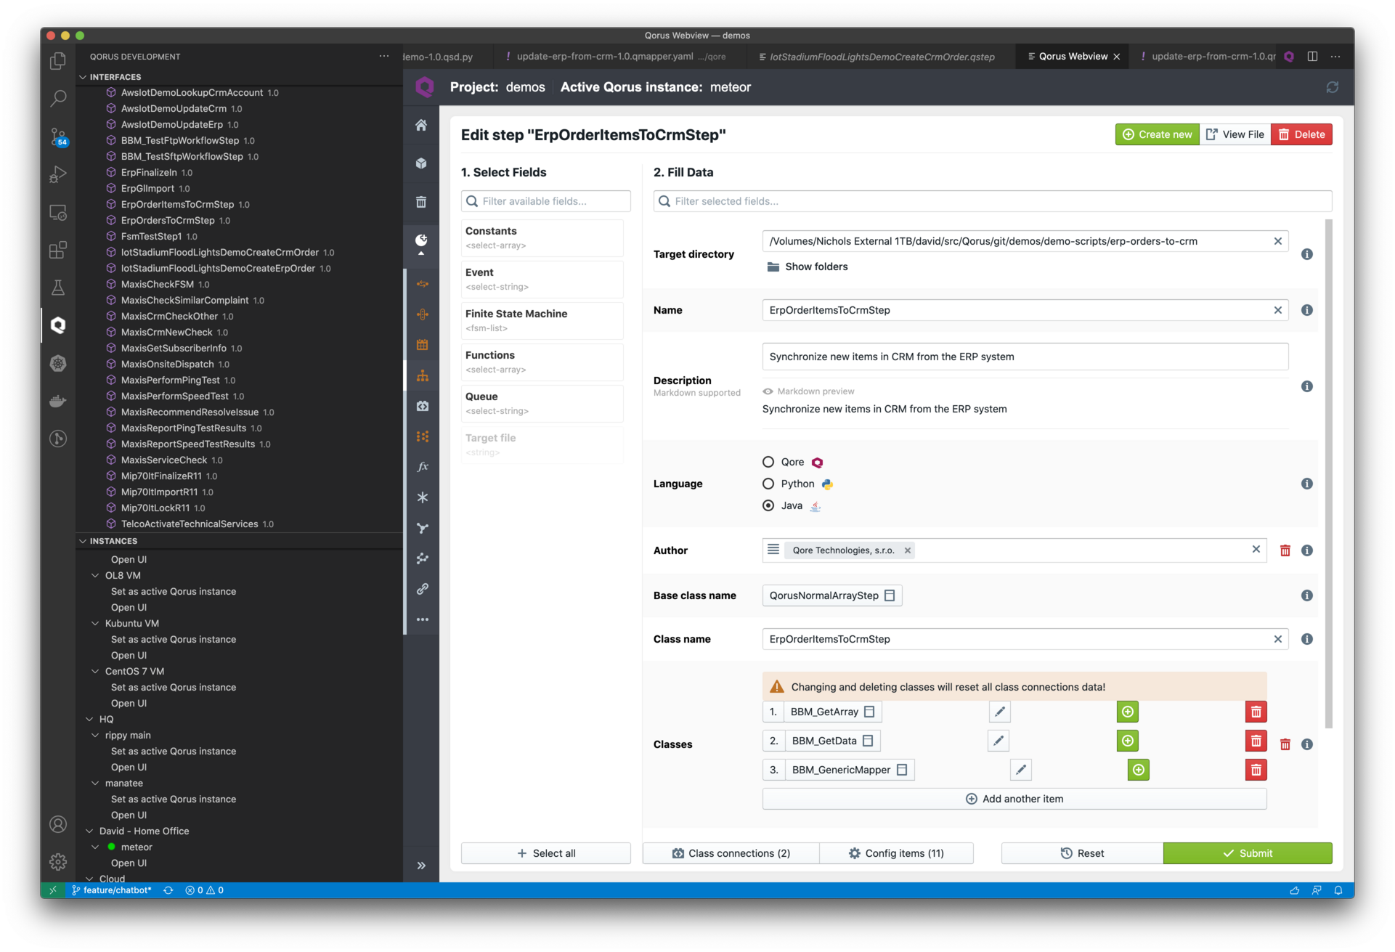Image resolution: width=1395 pixels, height=952 pixels.
Task: Open the Manage gear in activity bar
Action: click(x=58, y=862)
